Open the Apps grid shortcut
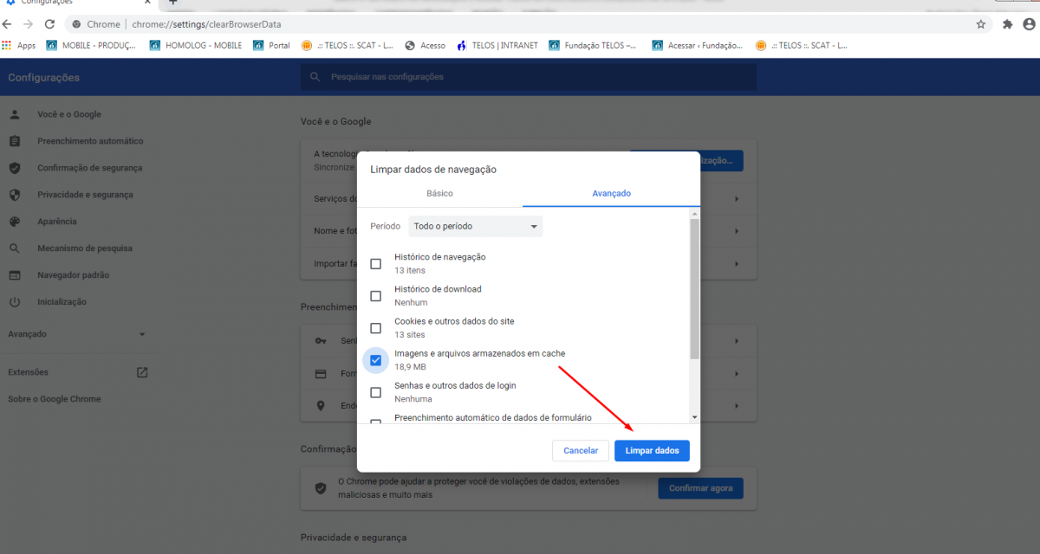The width and height of the screenshot is (1040, 554). pos(19,46)
